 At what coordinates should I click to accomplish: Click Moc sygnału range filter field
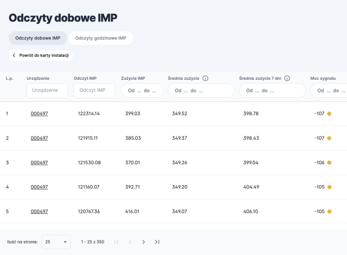(x=330, y=91)
